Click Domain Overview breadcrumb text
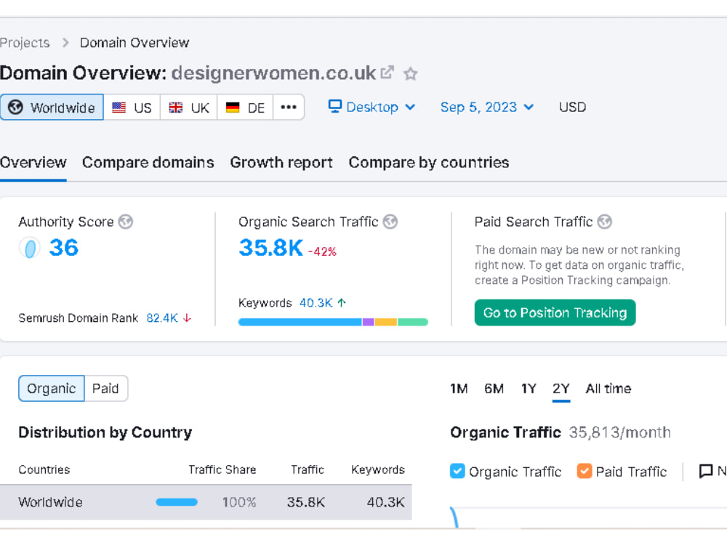Screen dimensions: 727x545 point(134,43)
